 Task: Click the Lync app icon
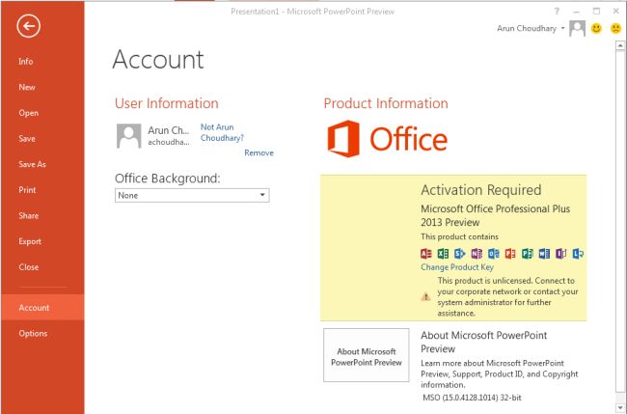click(x=578, y=253)
